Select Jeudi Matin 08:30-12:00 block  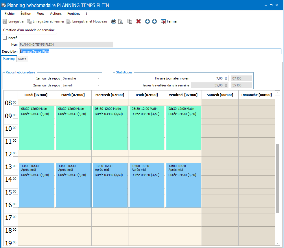(x=147, y=128)
